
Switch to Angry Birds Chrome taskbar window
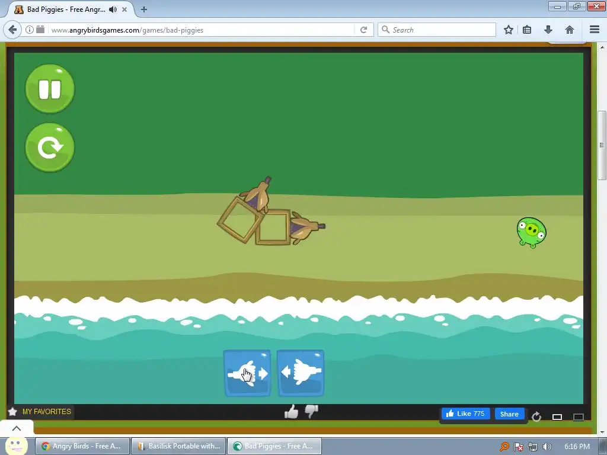pyautogui.click(x=82, y=446)
